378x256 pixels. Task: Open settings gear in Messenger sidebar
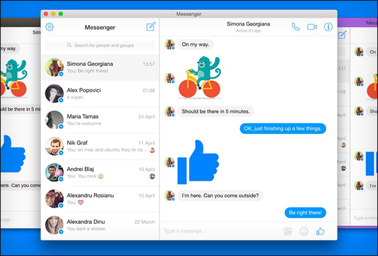click(49, 26)
